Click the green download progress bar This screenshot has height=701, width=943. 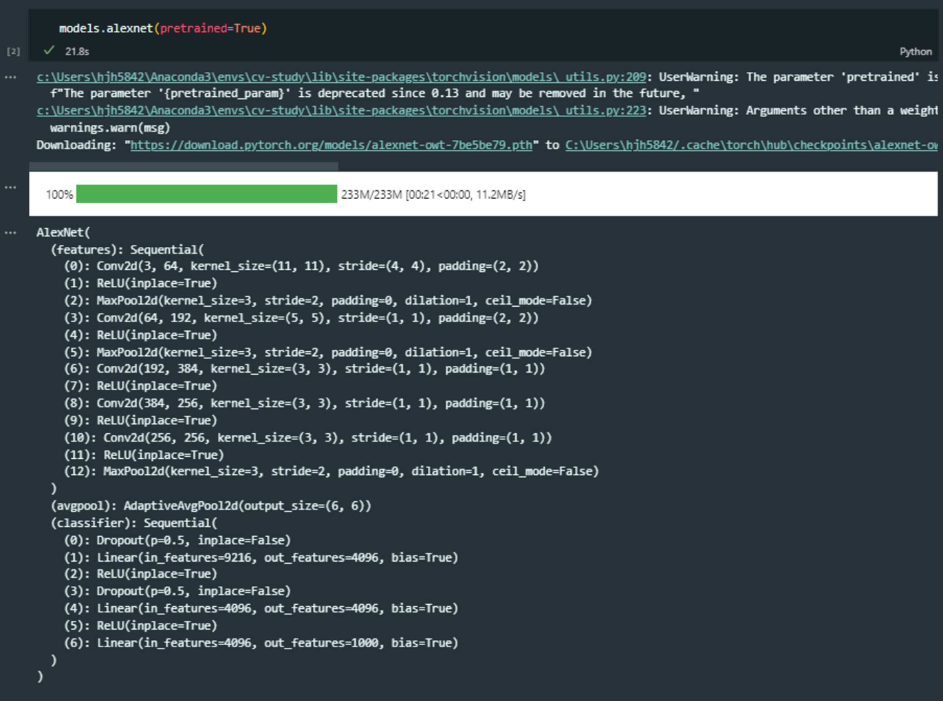coord(207,194)
